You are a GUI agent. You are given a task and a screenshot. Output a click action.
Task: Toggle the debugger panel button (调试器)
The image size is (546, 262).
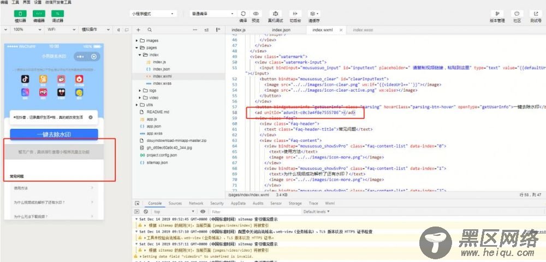(57, 14)
